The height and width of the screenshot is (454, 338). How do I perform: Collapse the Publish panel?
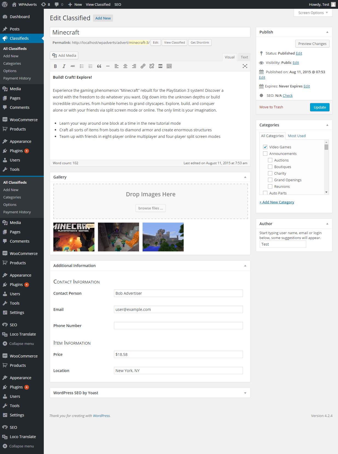pos(327,32)
